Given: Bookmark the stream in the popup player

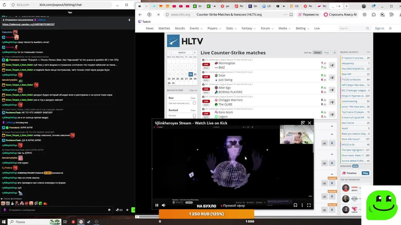Looking at the screenshot, I should click(x=295, y=205).
